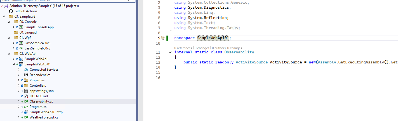Select the 00. Linqpad folder

[x=30, y=32]
